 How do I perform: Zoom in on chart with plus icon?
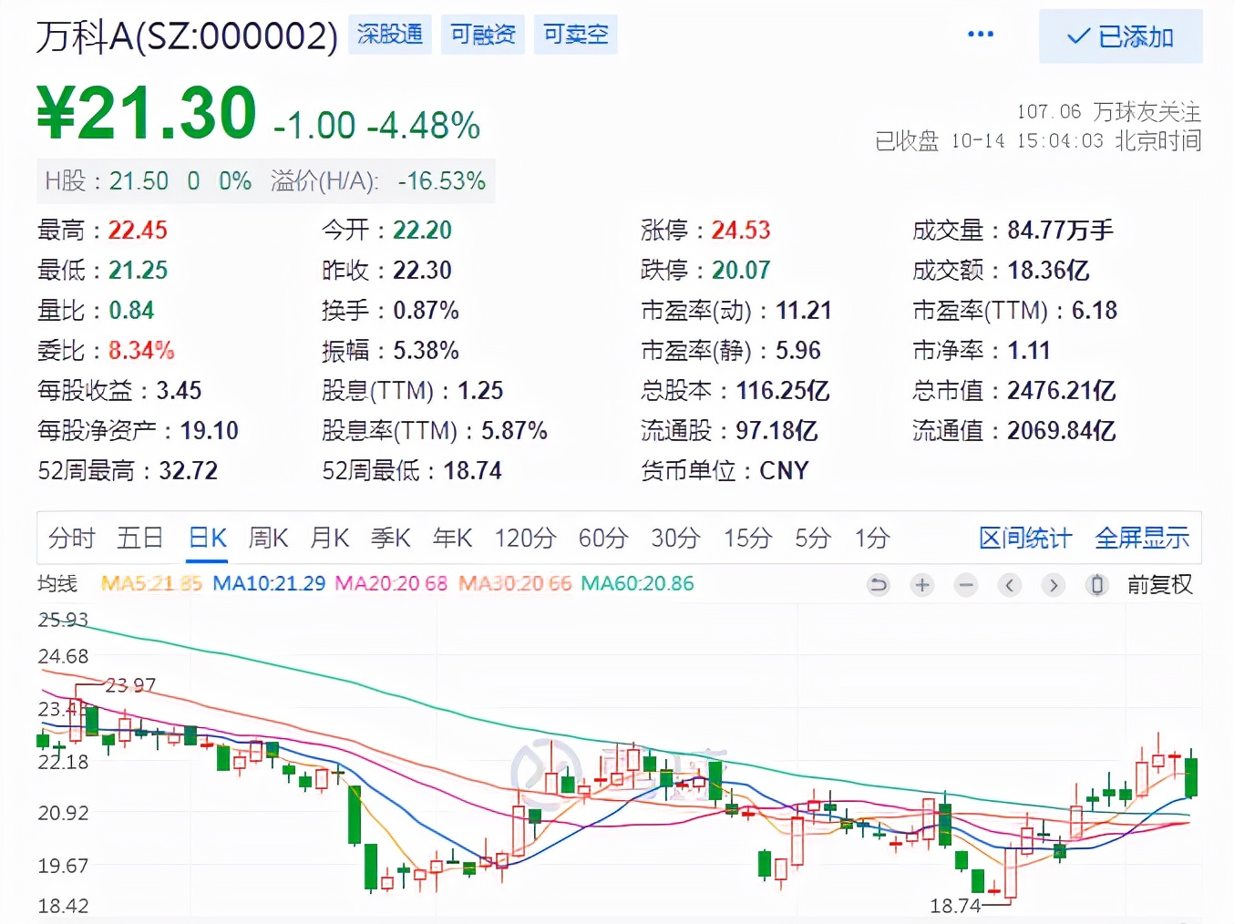(x=921, y=585)
